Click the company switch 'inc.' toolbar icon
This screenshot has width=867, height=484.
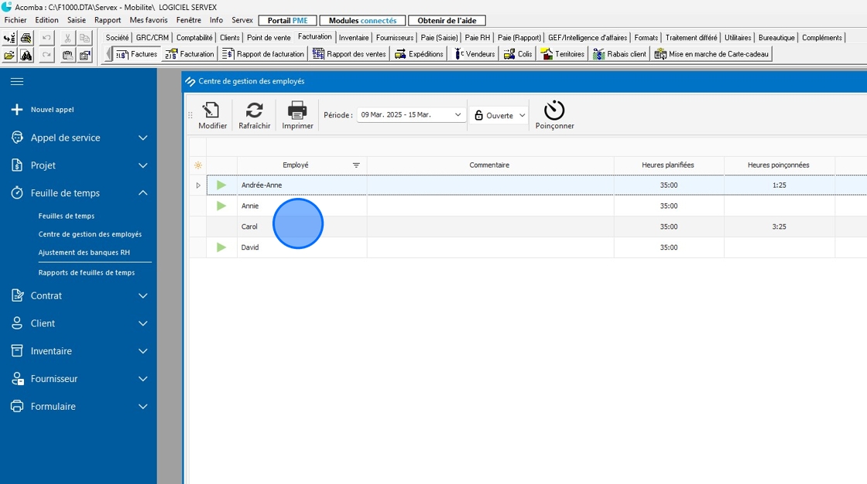point(9,38)
